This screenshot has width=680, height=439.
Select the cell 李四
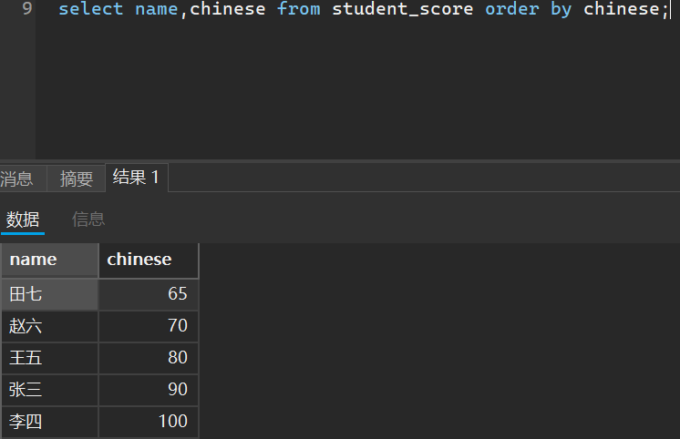pyautogui.click(x=50, y=422)
